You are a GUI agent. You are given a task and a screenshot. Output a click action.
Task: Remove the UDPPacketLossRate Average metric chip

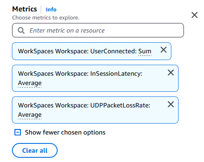click(x=171, y=104)
